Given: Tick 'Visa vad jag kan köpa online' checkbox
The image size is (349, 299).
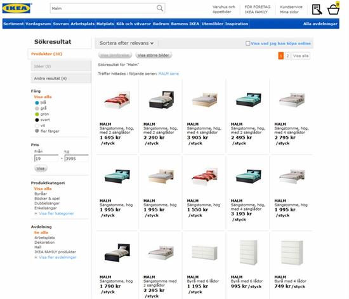Looking at the screenshot, I should click(x=247, y=43).
